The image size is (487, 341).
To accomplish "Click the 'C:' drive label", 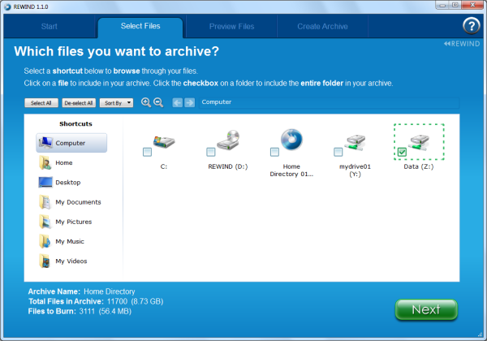I will pyautogui.click(x=164, y=166).
